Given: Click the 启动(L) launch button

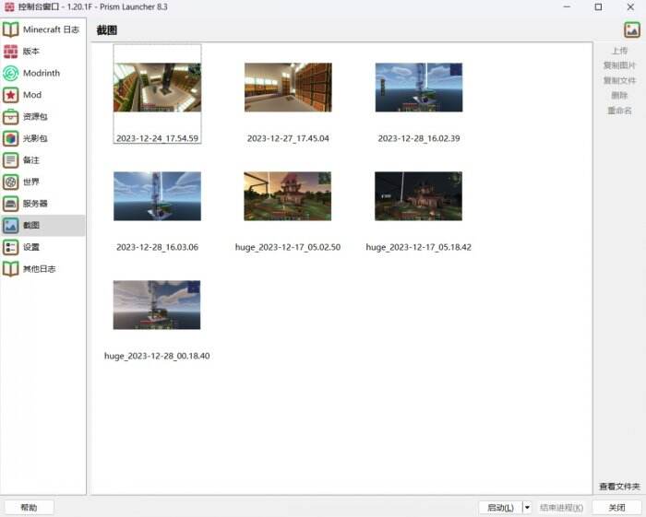Looking at the screenshot, I should coord(500,508).
